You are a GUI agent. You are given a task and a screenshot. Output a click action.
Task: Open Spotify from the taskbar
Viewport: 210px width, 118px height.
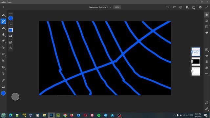99,115
